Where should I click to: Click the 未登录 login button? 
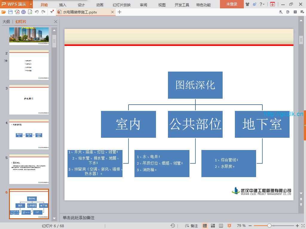point(232,4)
